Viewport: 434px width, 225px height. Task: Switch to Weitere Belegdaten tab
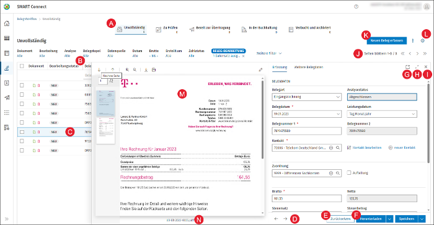[x=308, y=67]
